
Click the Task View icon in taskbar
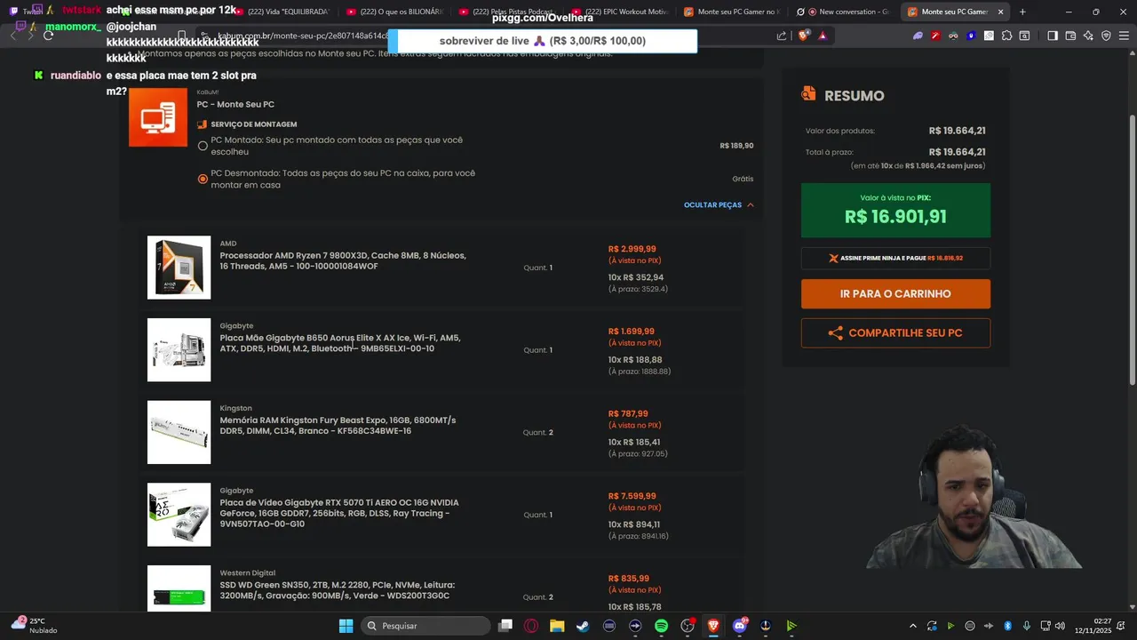tap(505, 626)
